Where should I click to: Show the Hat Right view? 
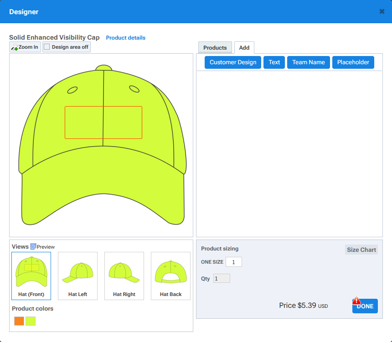pos(124,276)
